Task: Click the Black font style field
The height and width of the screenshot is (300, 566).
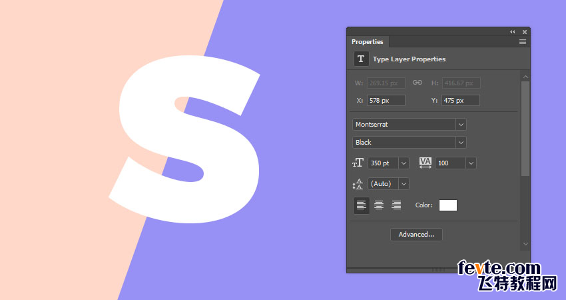Action: (x=404, y=143)
